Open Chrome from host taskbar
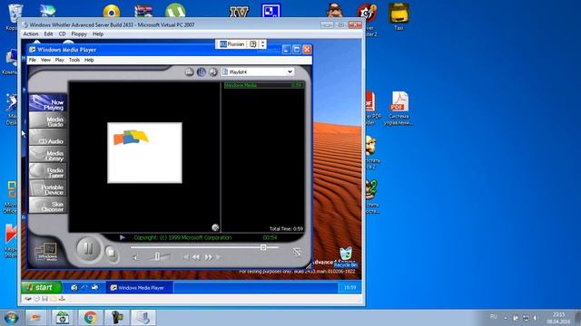Viewport: 581px width, 326px height. pyautogui.click(x=90, y=318)
